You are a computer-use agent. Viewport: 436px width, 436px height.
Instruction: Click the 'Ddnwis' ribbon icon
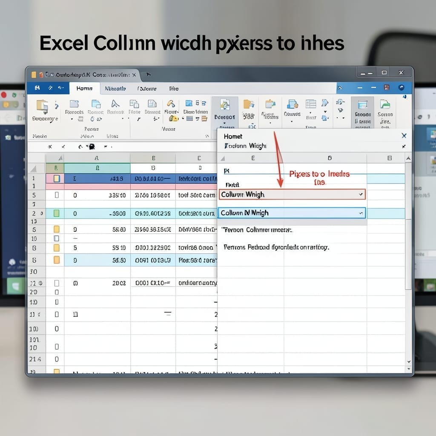pyautogui.click(x=292, y=104)
